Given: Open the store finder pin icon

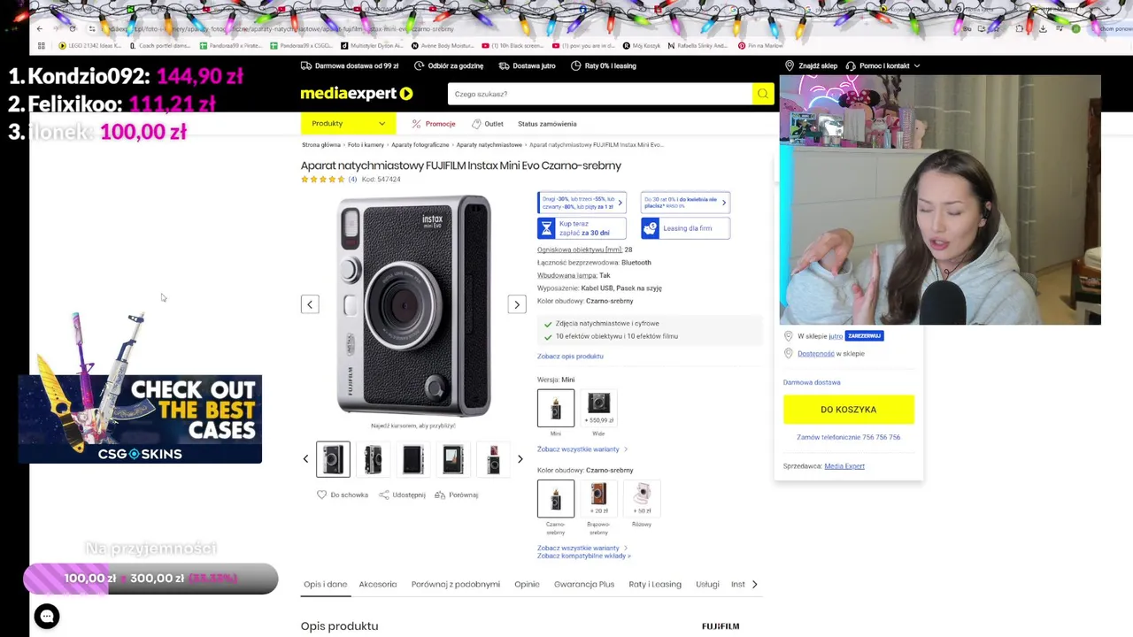Looking at the screenshot, I should point(790,65).
